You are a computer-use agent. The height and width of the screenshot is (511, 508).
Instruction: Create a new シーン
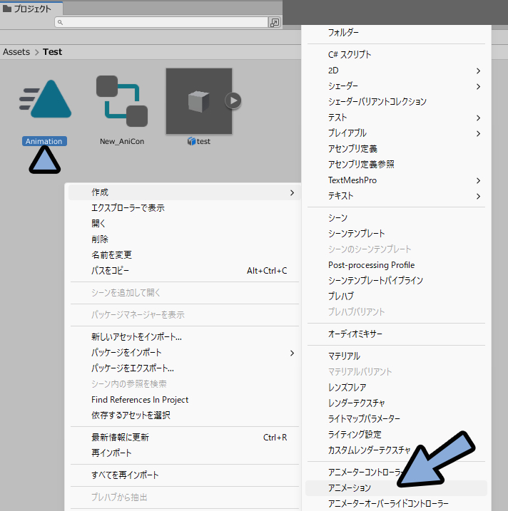pyautogui.click(x=396, y=217)
